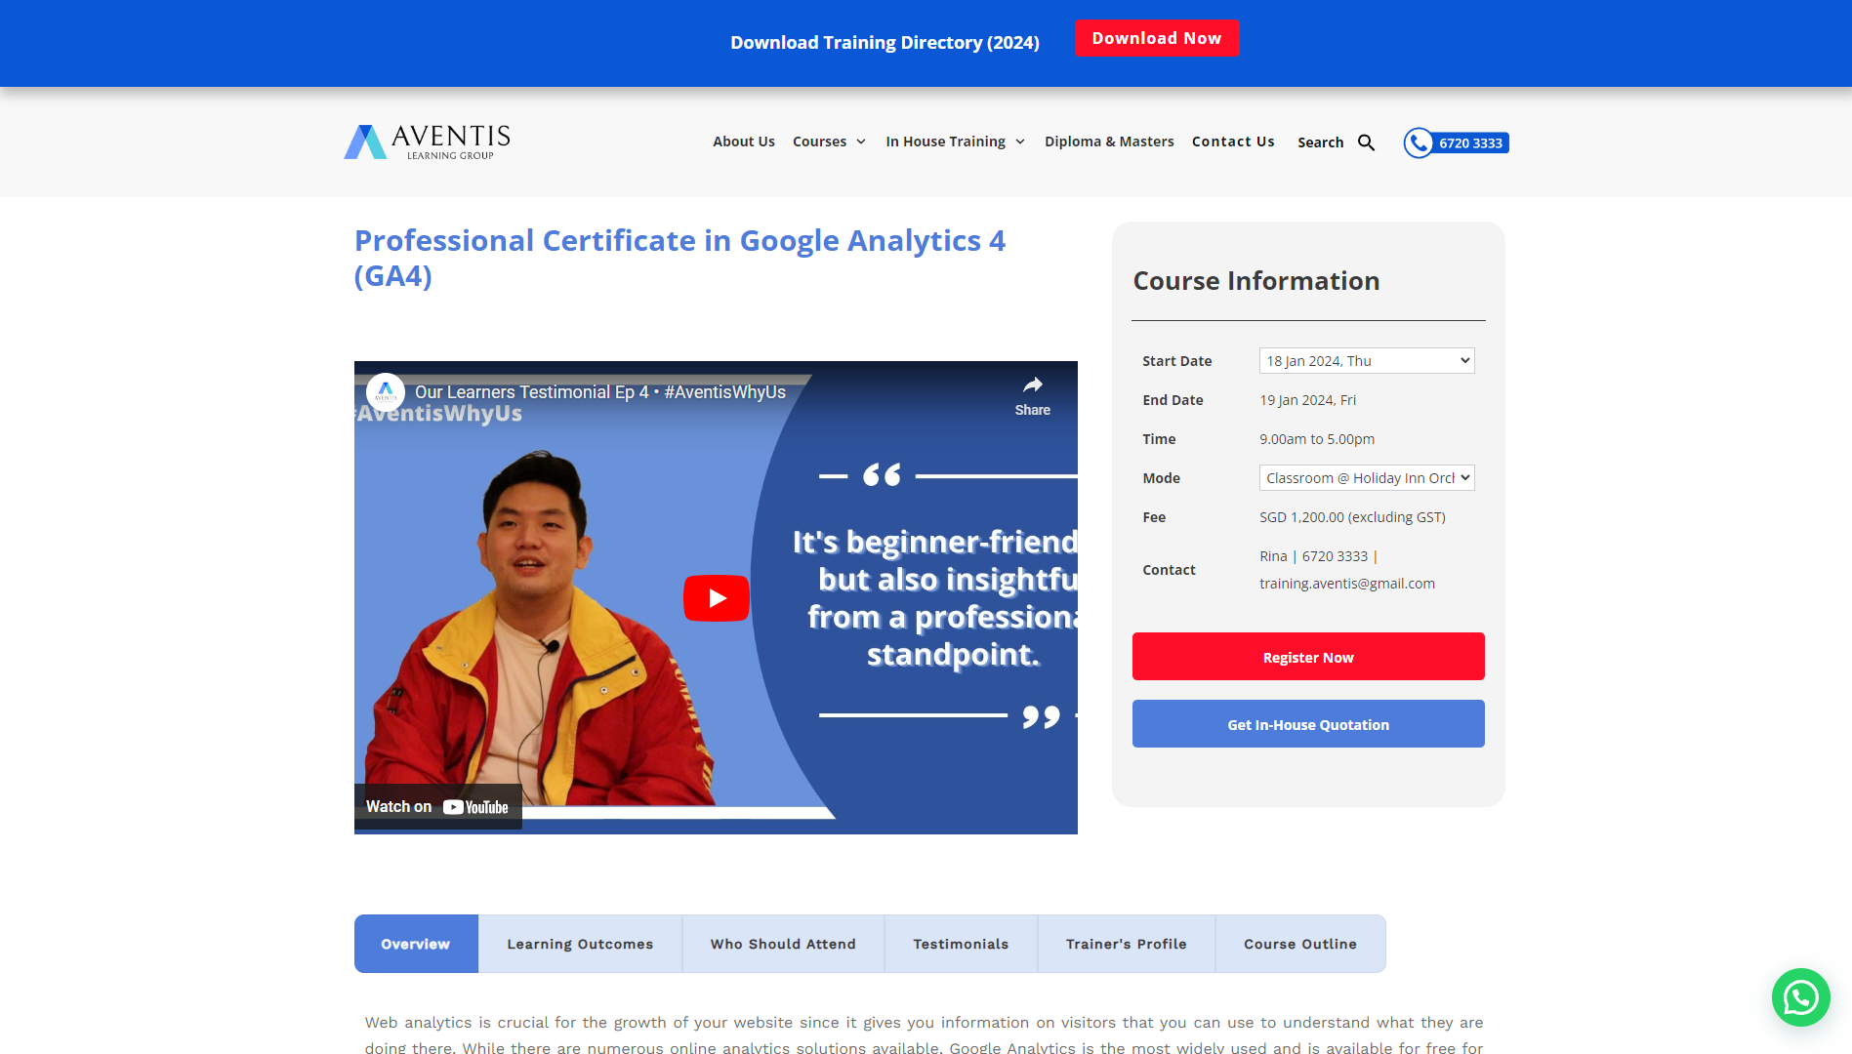Click the Search label

click(1320, 142)
